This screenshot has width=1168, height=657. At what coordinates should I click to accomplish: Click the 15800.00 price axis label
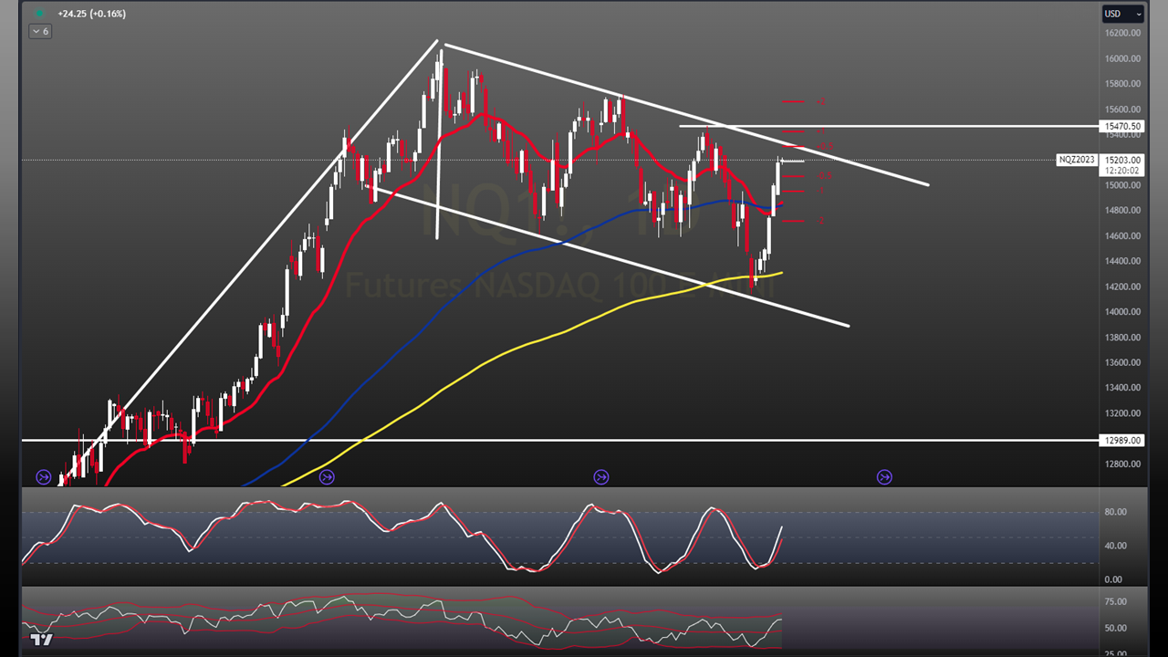pos(1123,84)
